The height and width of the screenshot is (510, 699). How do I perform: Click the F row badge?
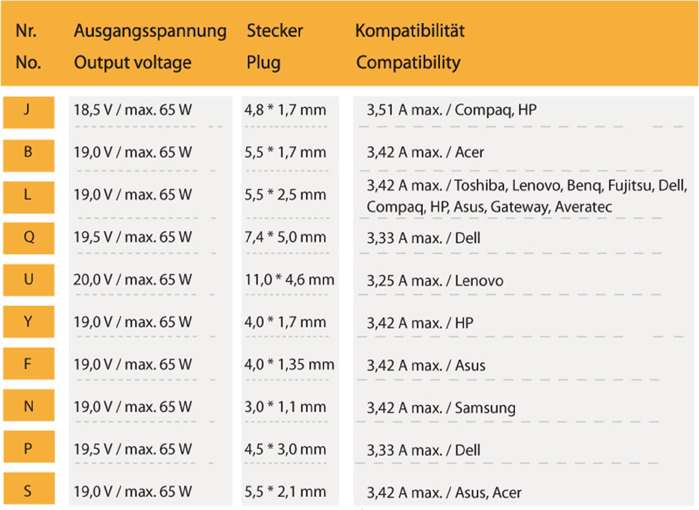tap(28, 364)
